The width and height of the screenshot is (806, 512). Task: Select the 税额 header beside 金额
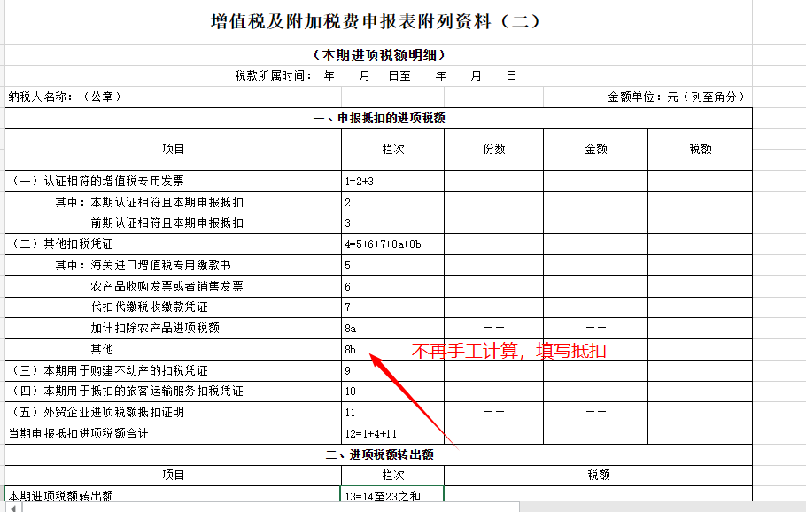pyautogui.click(x=700, y=150)
